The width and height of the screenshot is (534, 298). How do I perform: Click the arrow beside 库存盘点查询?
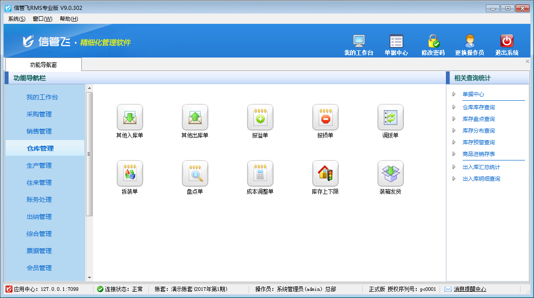pos(454,119)
